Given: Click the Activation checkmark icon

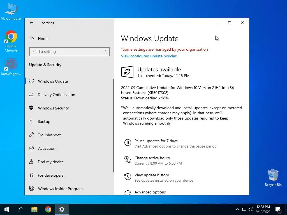Looking at the screenshot, I should click(x=31, y=148).
